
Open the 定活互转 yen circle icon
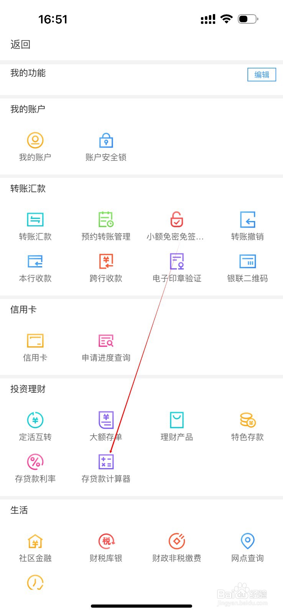(x=35, y=420)
